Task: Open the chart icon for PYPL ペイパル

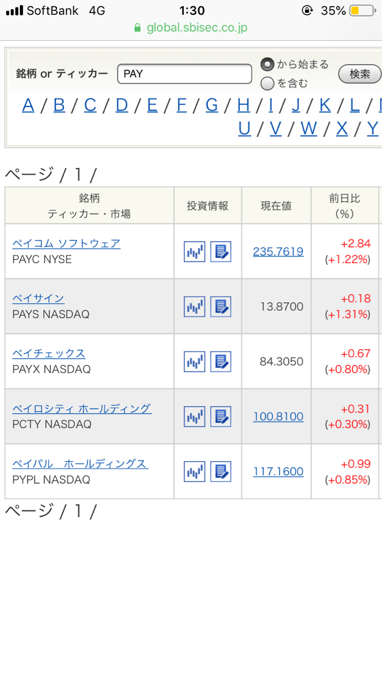Action: [194, 471]
